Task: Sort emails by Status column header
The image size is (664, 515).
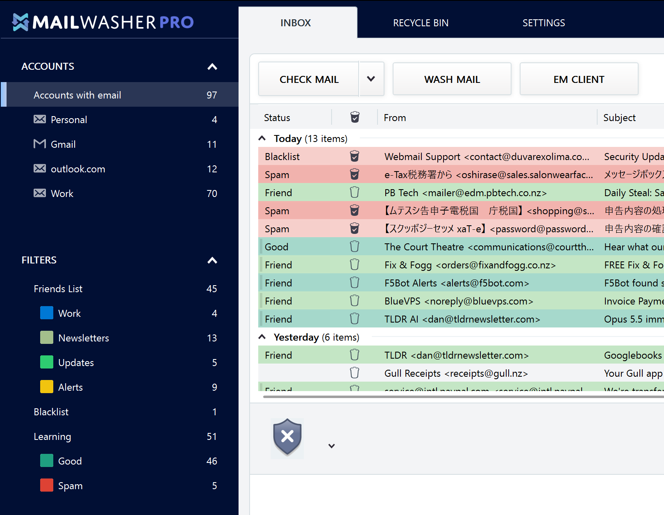Action: [277, 118]
